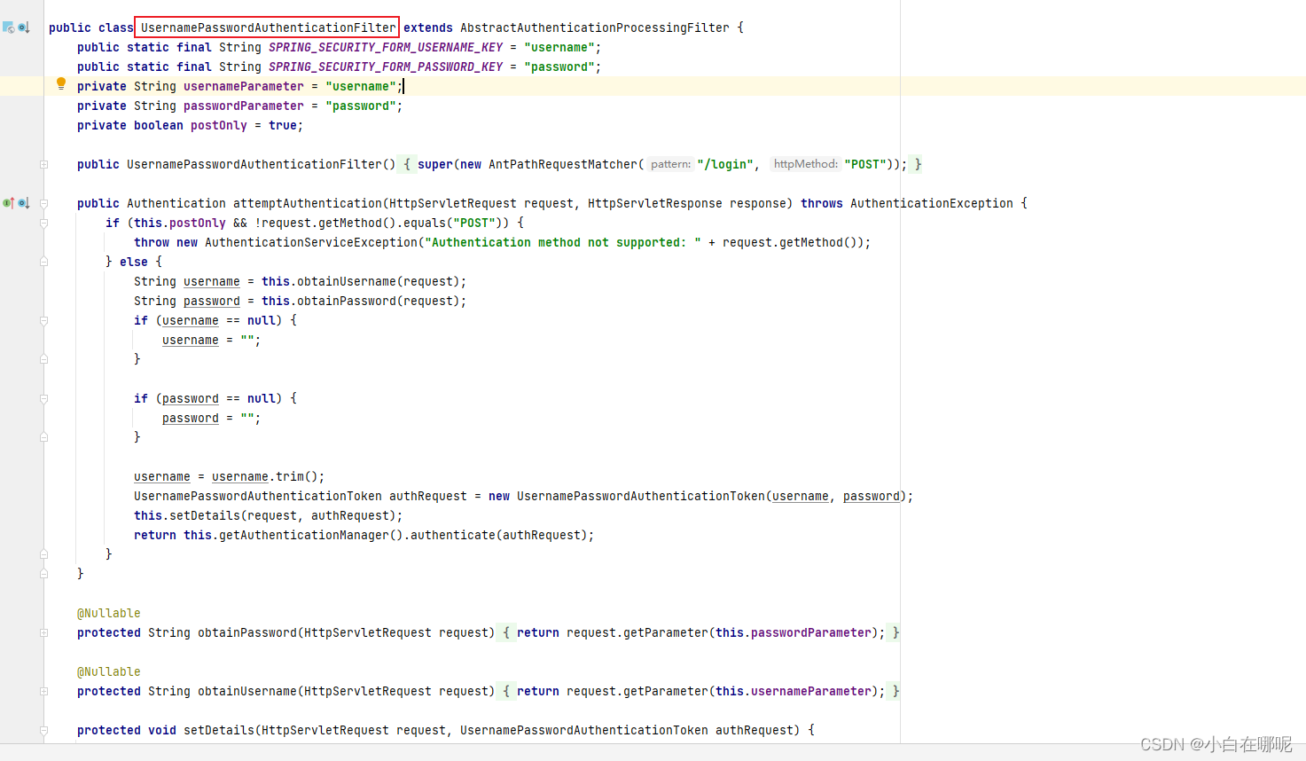Click request.getMethod() in the exception message
Viewport: 1306px width, 761px height.
click(x=790, y=242)
